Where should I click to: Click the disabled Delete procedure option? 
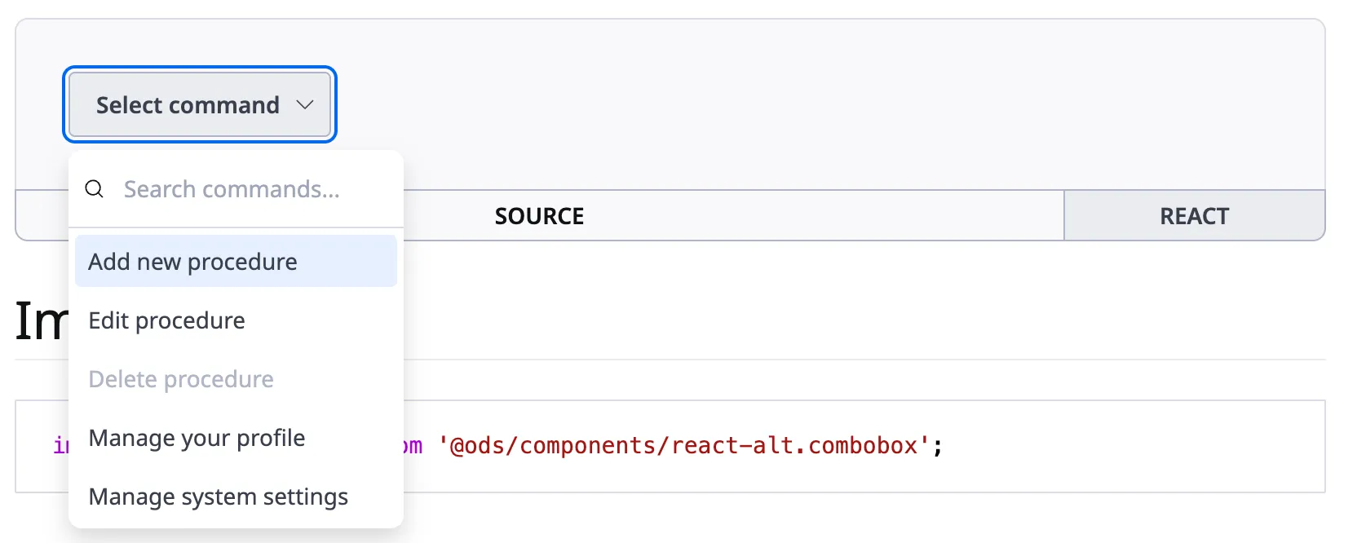pyautogui.click(x=181, y=378)
